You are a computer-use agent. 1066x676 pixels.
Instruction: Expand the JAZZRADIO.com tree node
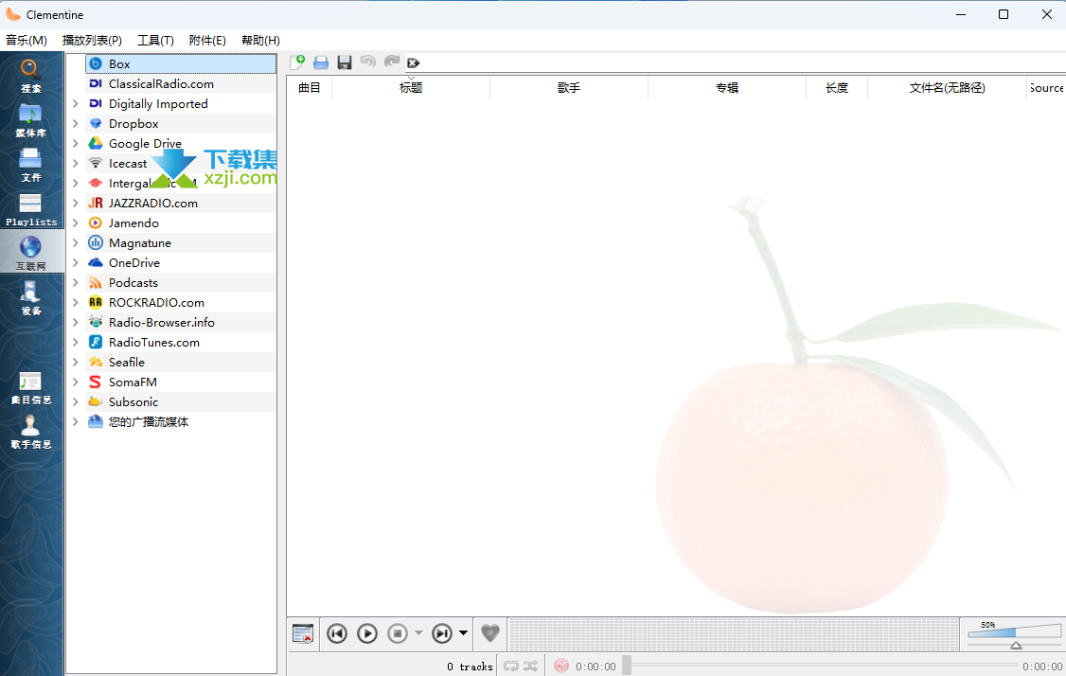(x=76, y=204)
